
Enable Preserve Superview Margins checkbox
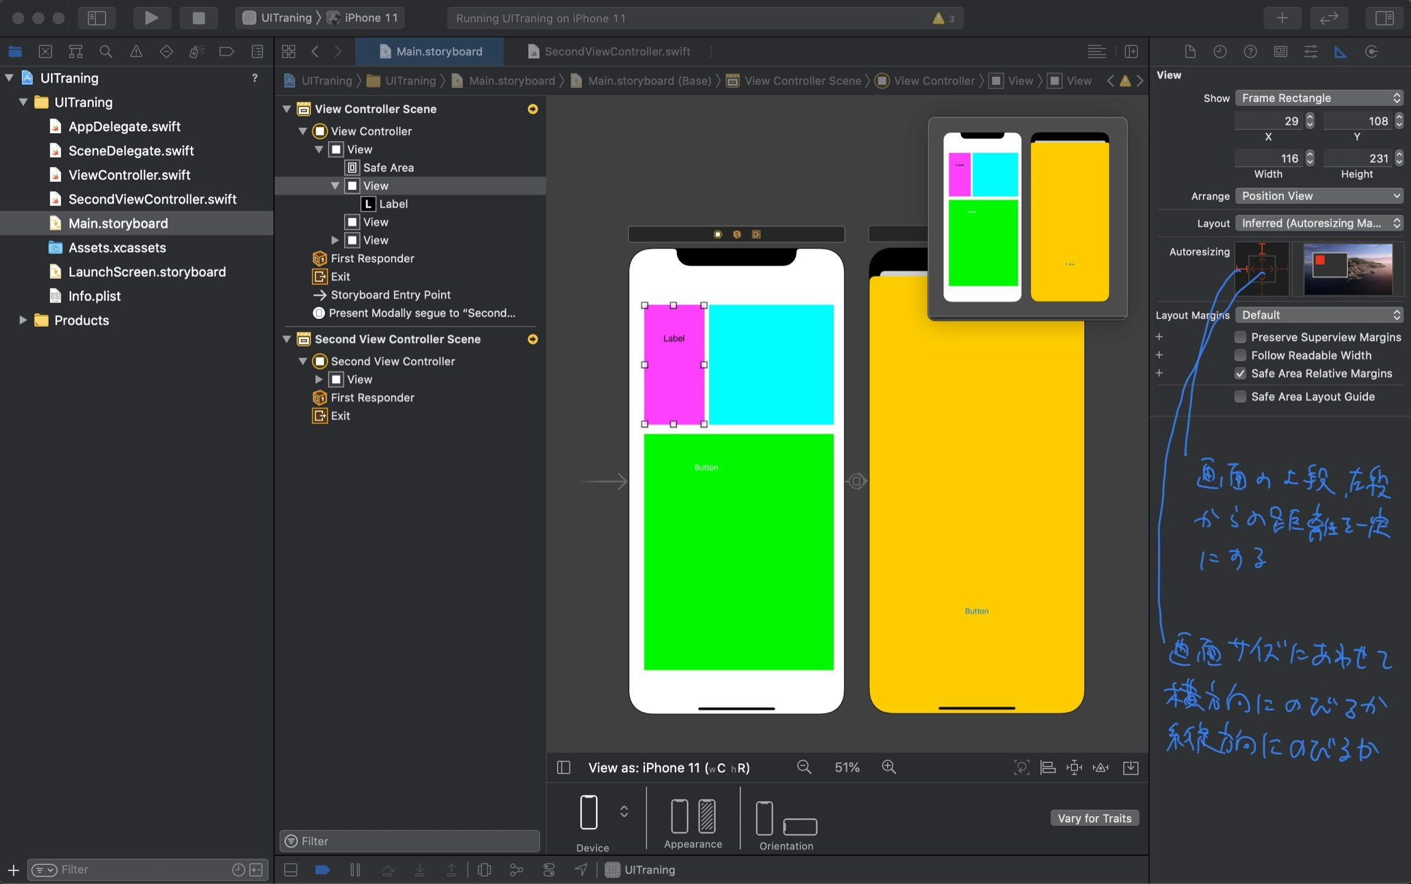[x=1240, y=337]
